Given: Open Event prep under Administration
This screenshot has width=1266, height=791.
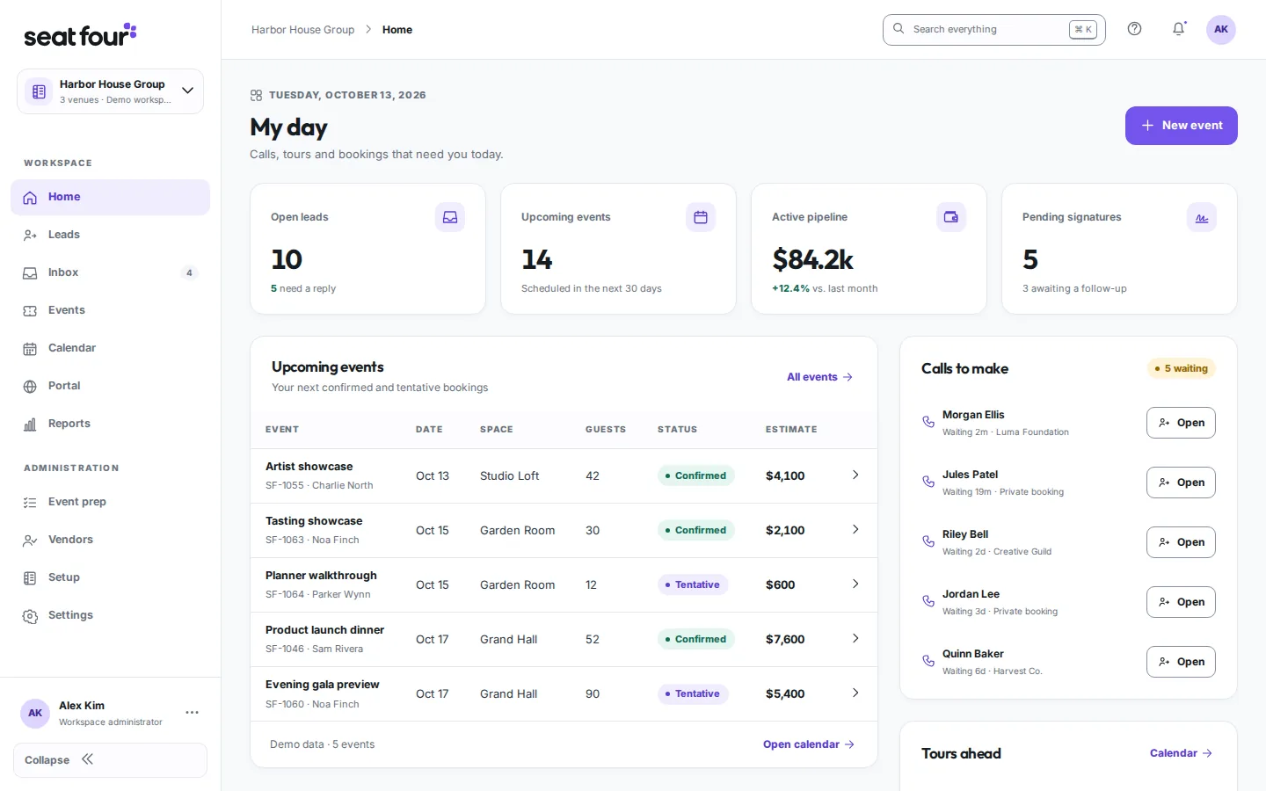Looking at the screenshot, I should [x=110, y=502].
